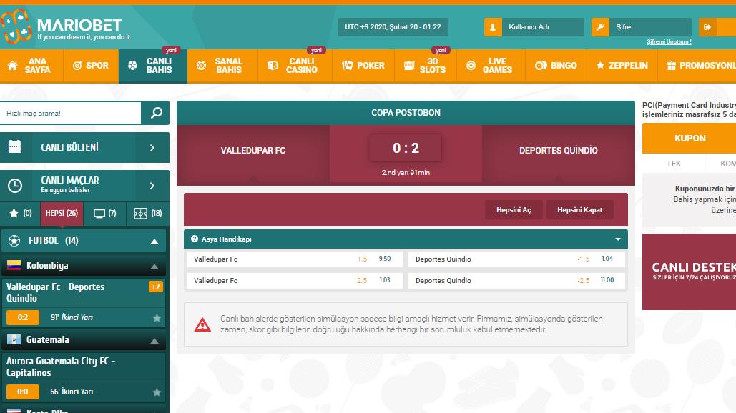This screenshot has height=413, width=736.
Task: Click the clock icon in Canlı Maçlar
Action: coord(15,186)
